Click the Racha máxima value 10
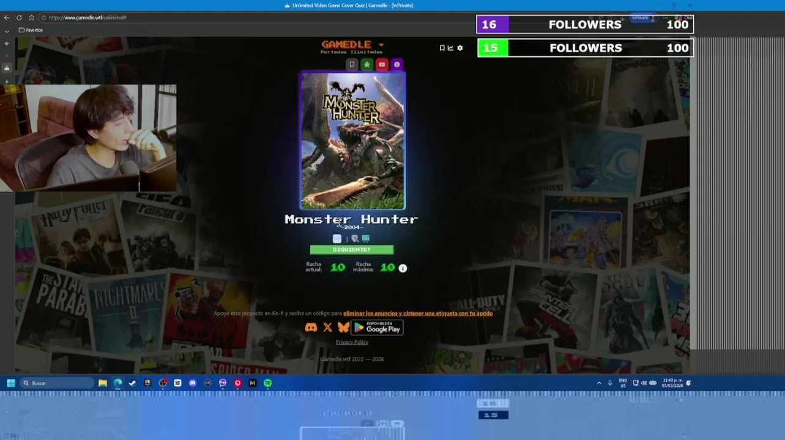 point(388,267)
